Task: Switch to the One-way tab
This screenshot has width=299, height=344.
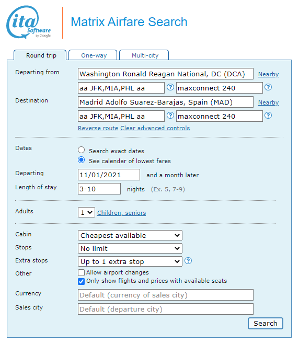Action: click(93, 55)
